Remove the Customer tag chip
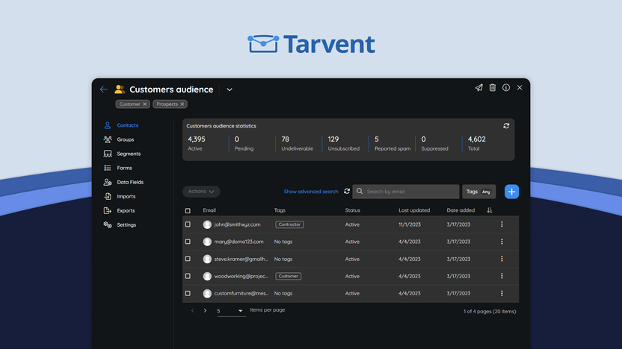 coord(145,104)
